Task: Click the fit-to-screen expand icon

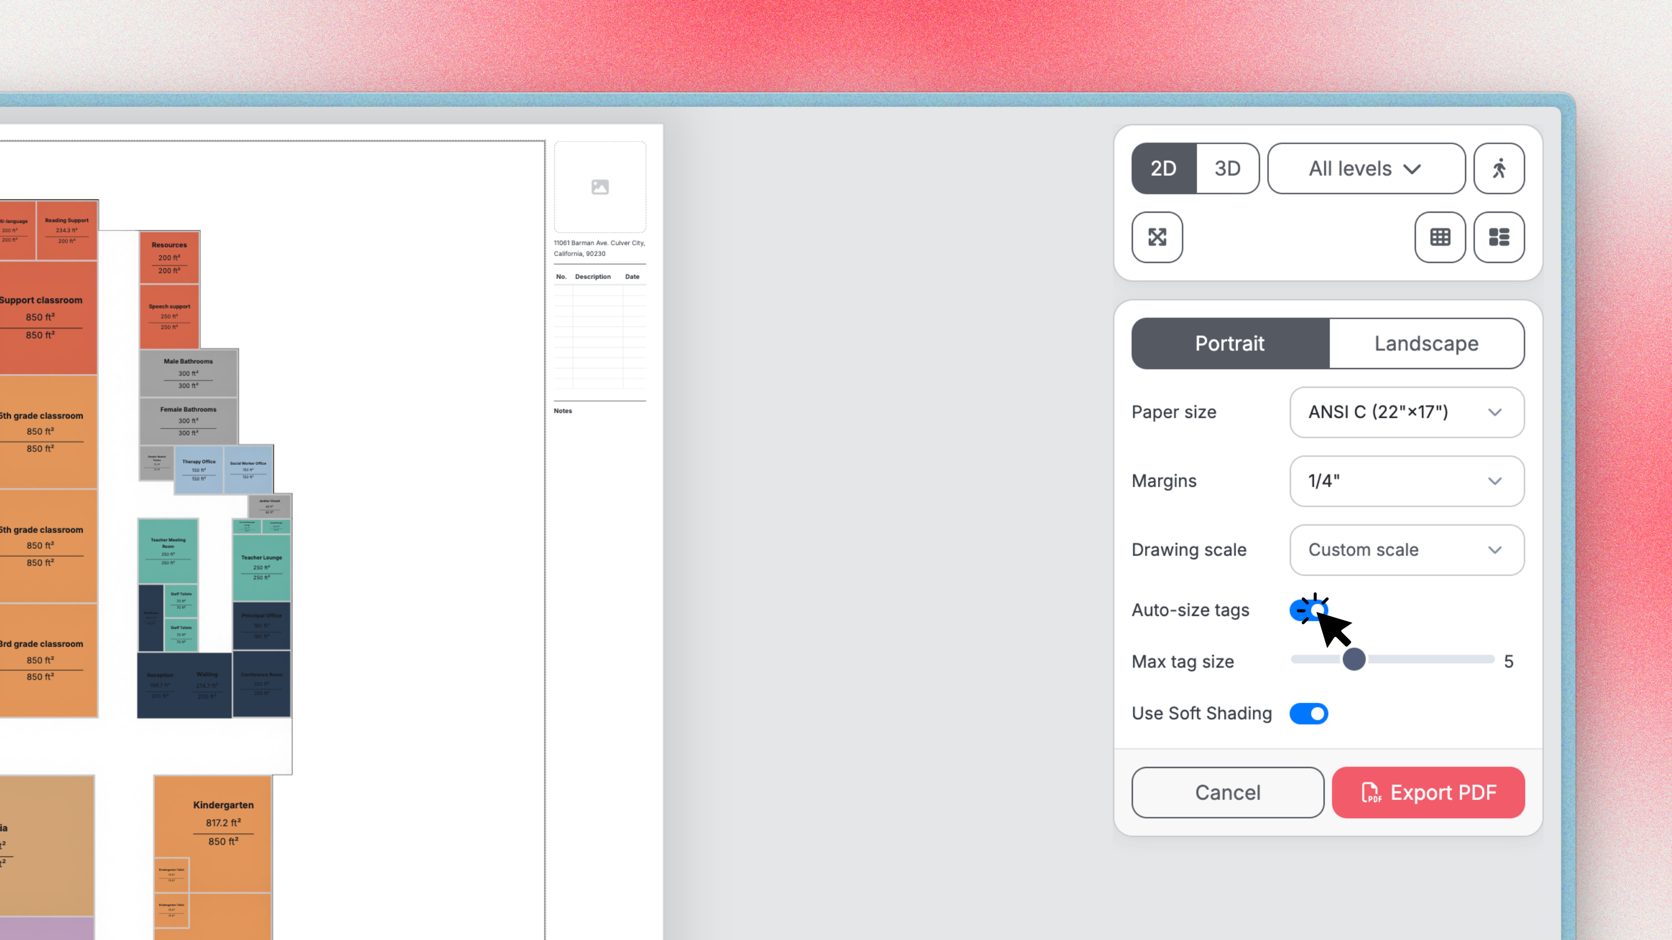Action: 1156,237
